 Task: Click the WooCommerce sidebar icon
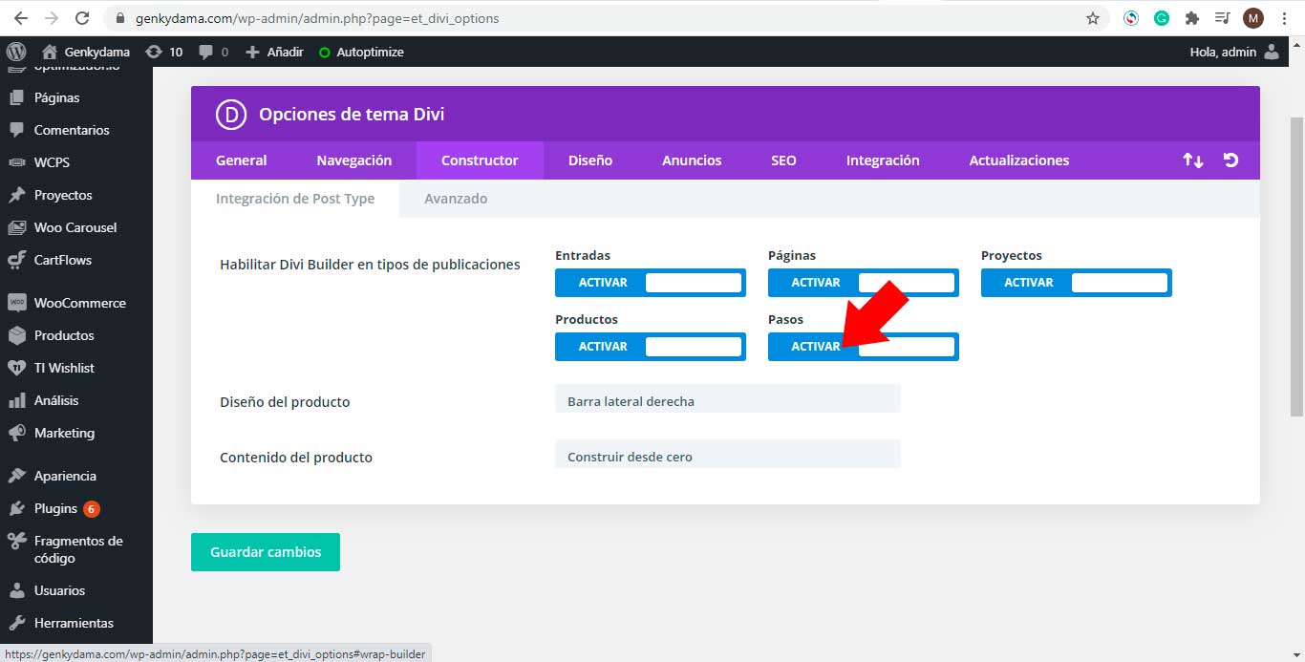coord(16,303)
